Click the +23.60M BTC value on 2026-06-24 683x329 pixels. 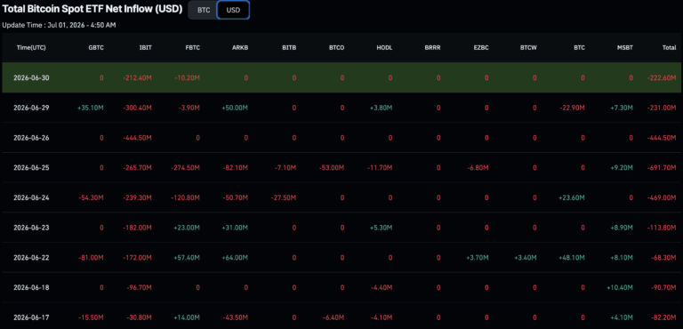point(572,197)
